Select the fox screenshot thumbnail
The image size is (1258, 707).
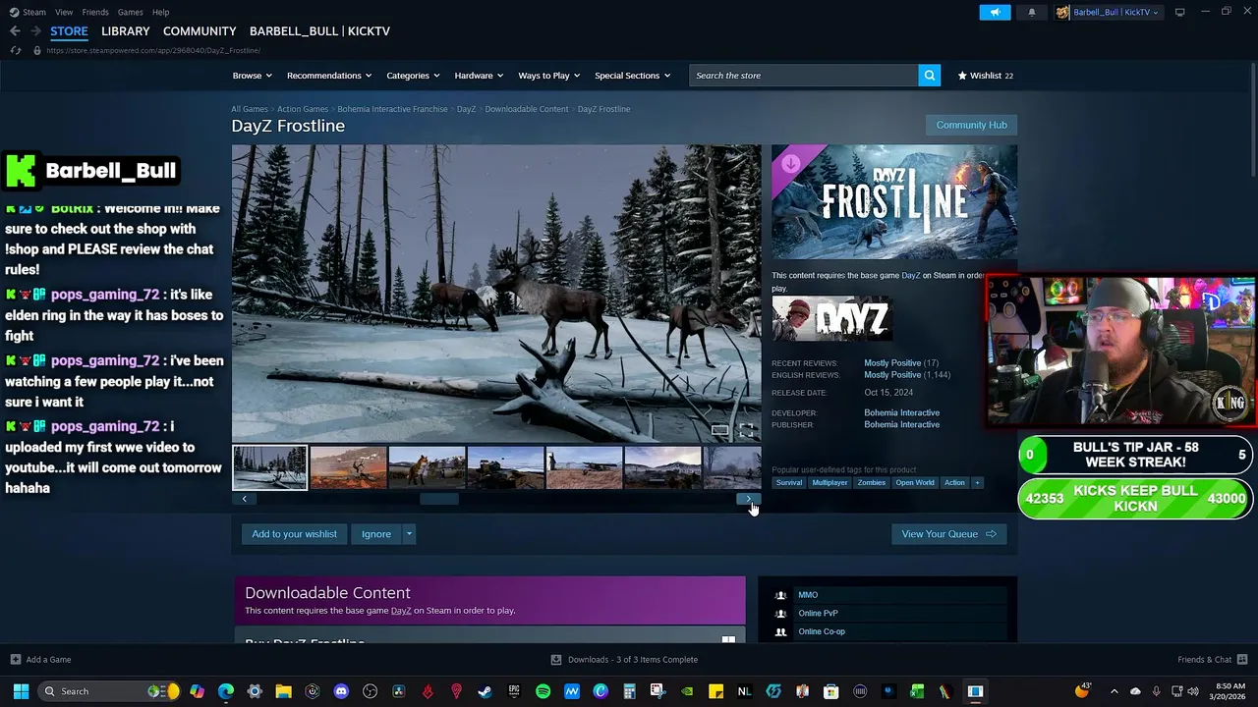pos(427,467)
